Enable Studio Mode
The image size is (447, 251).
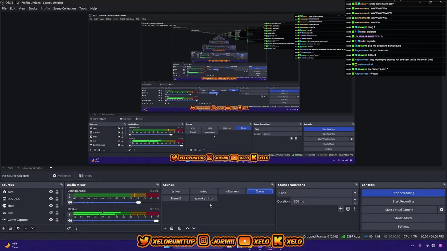pyautogui.click(x=403, y=218)
